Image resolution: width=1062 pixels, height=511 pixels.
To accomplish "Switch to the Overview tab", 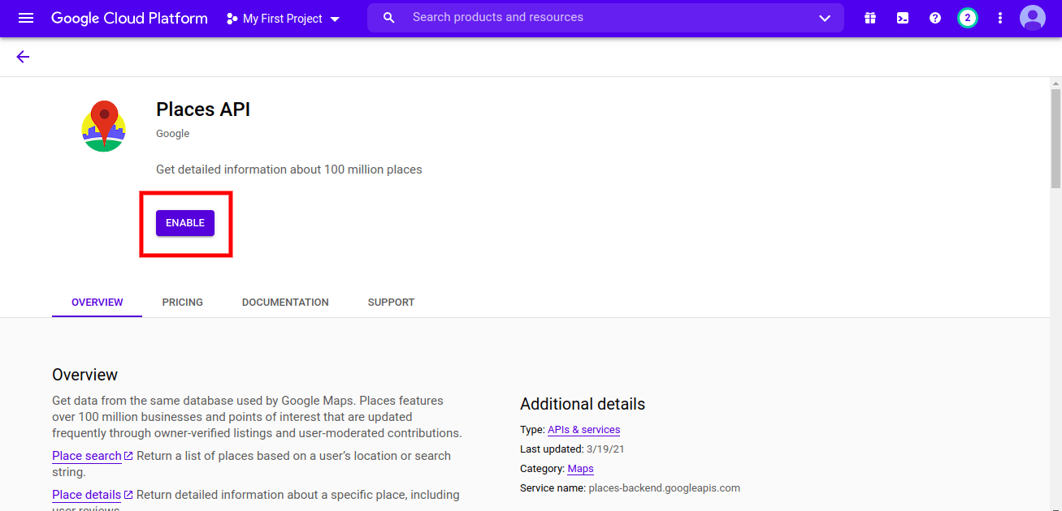I will click(x=98, y=302).
